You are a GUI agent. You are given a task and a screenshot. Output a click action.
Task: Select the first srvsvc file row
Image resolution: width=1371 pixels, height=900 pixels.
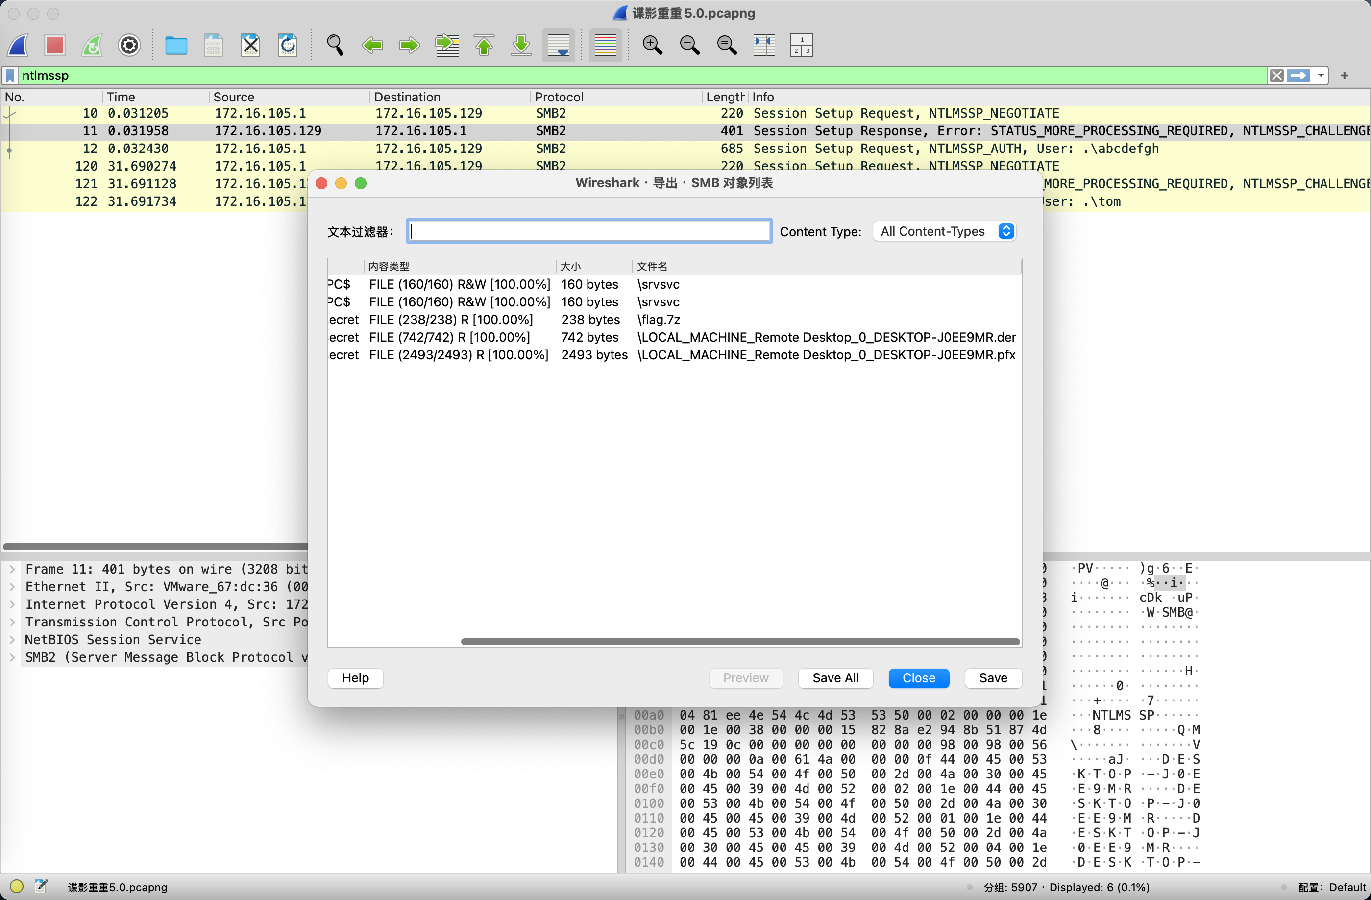coord(675,285)
